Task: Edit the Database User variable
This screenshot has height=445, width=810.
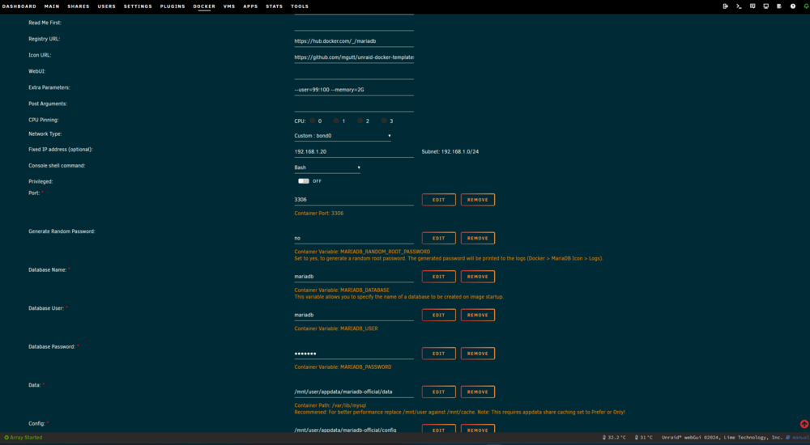Action: pos(438,315)
